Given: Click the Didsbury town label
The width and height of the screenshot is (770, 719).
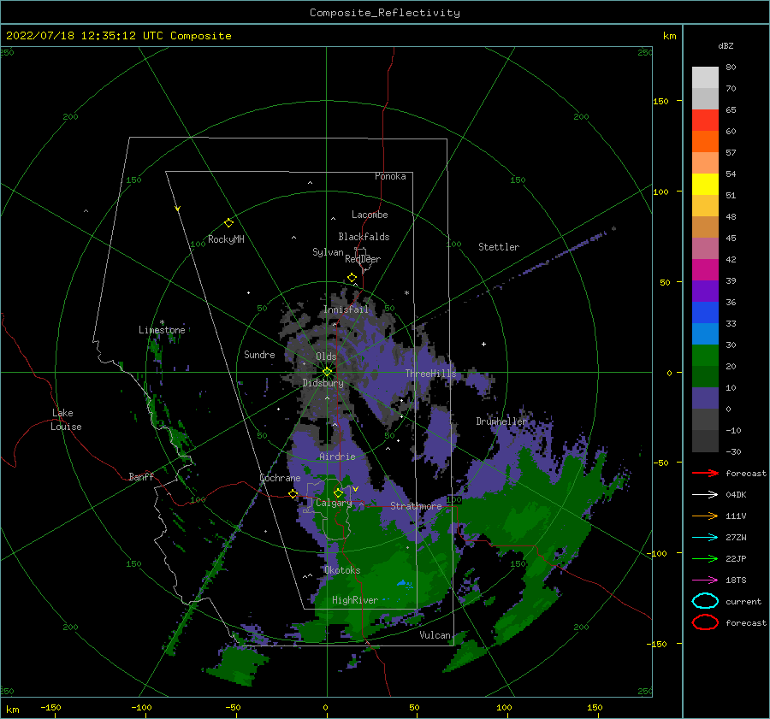Looking at the screenshot, I should pyautogui.click(x=323, y=383).
